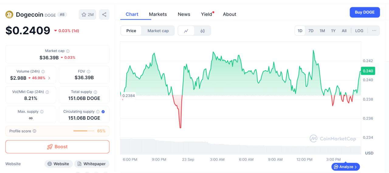Click the share icon next to Dogecoin
Viewport: 389px width, 173px height.
point(104,15)
